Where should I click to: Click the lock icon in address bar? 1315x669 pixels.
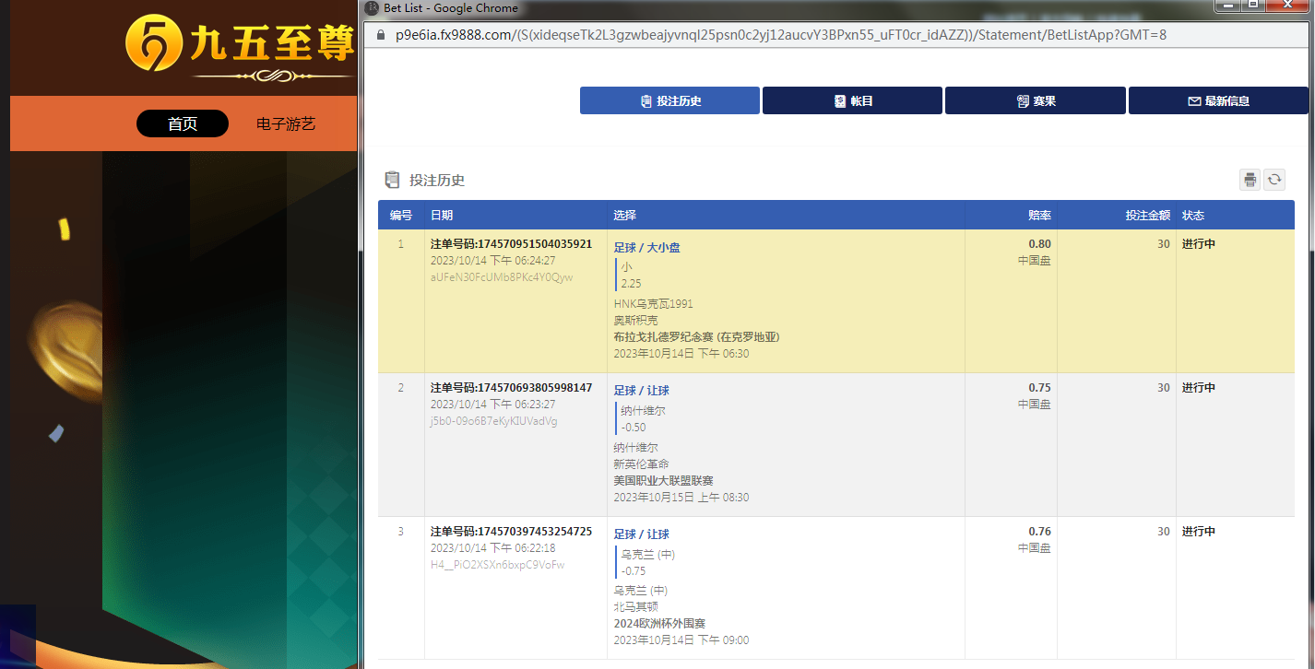pos(381,35)
